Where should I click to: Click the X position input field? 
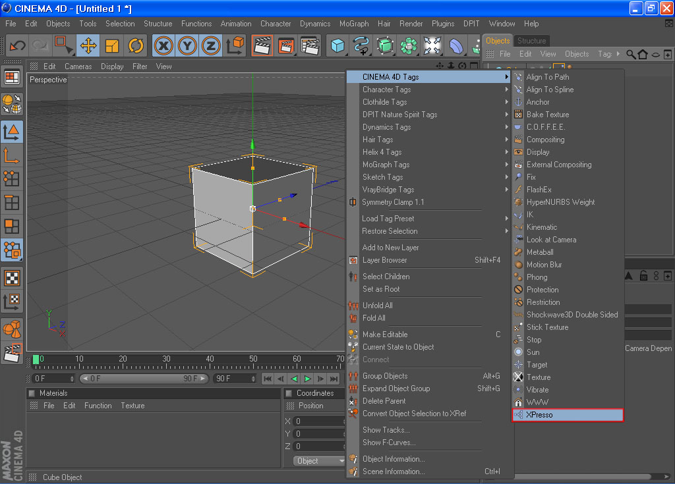coord(319,421)
